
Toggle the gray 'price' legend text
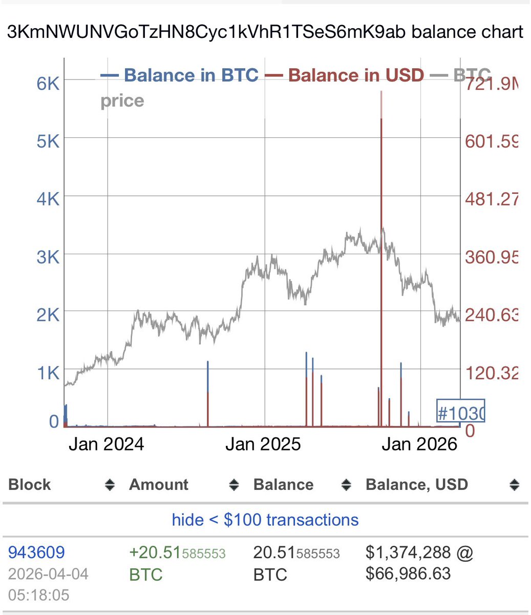tap(122, 101)
